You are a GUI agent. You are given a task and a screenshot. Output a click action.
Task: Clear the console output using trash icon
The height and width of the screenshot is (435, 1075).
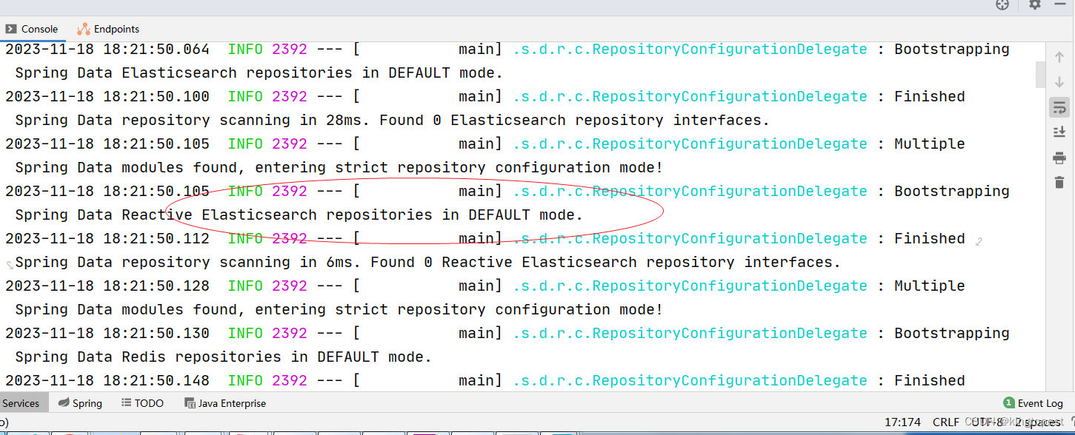pos(1059,182)
